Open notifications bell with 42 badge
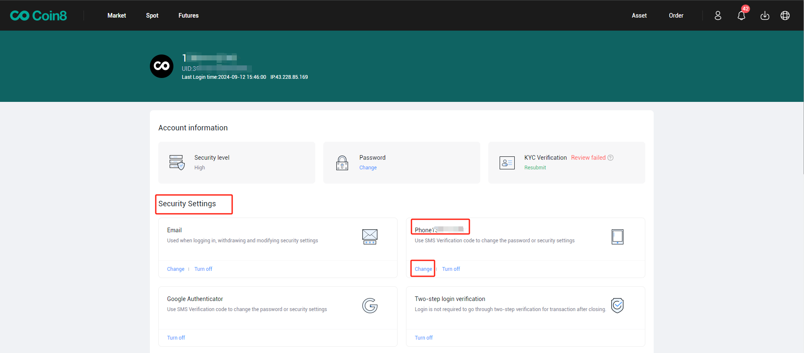 [x=741, y=16]
